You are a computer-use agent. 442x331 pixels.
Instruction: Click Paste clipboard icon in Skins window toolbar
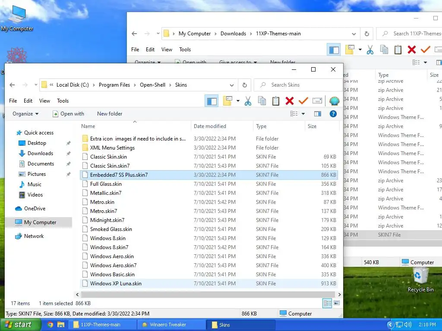tap(276, 101)
